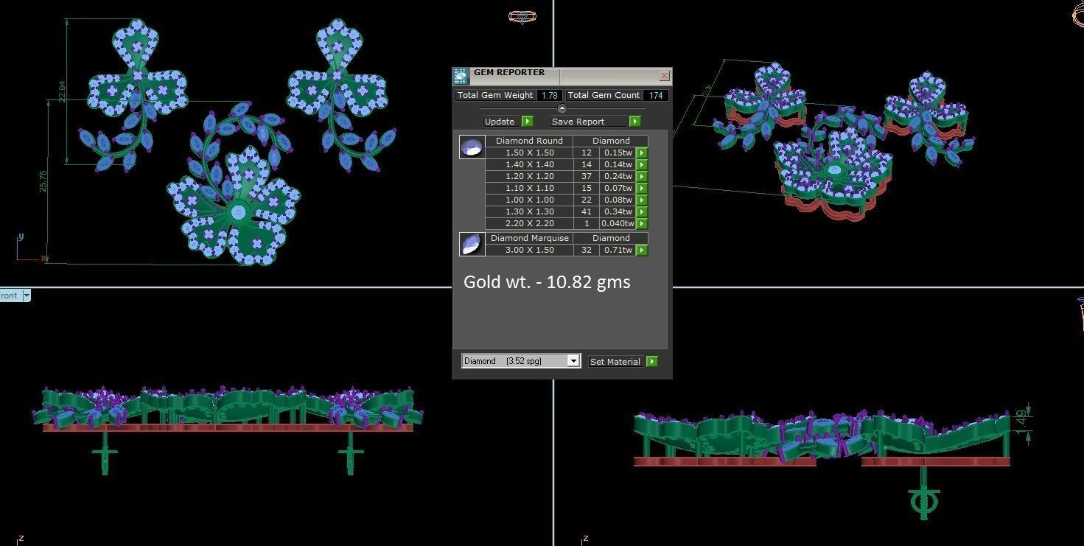The image size is (1084, 546).
Task: Click the Gem Reporter window icon
Action: [461, 76]
